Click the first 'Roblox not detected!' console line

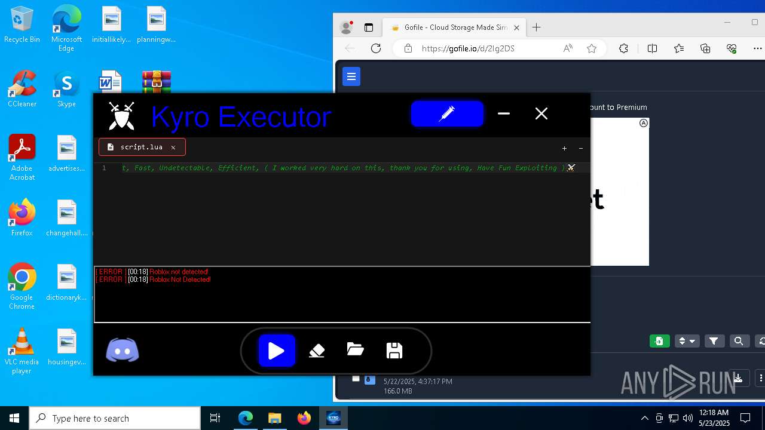coord(152,272)
